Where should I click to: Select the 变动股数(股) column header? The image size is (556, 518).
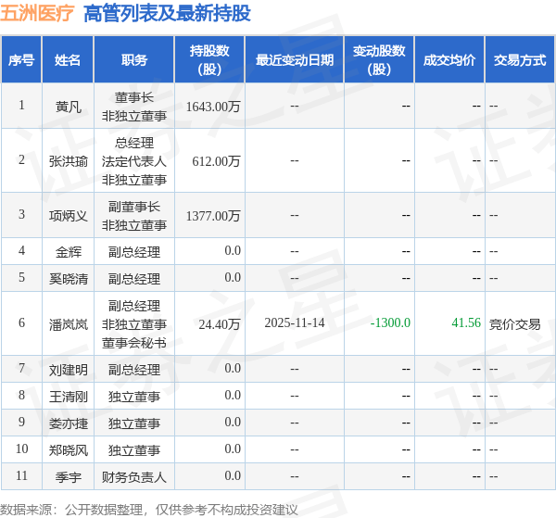pos(379,60)
